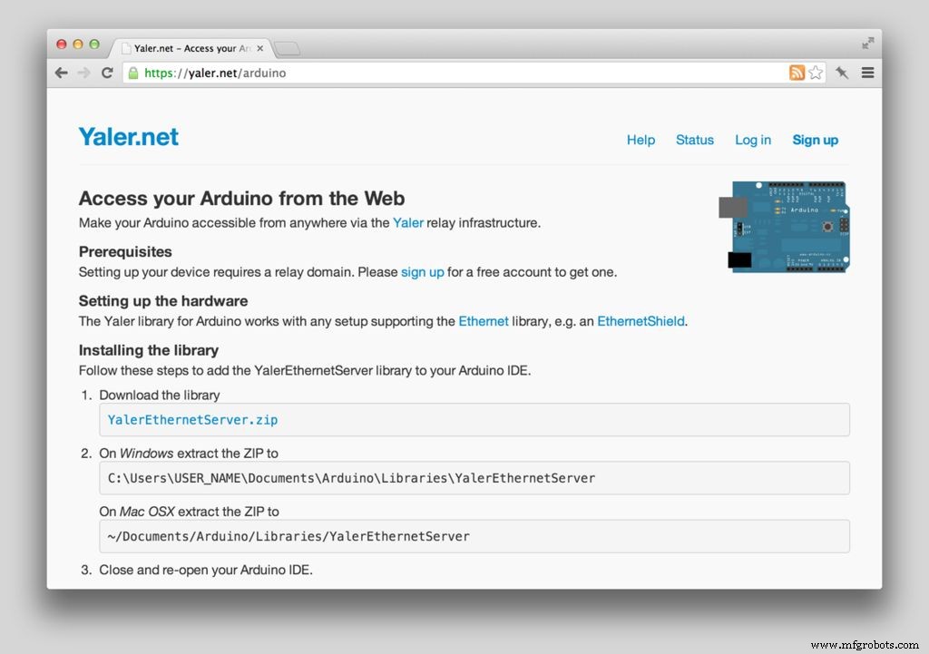Image resolution: width=929 pixels, height=654 pixels.
Task: Click Log in
Action: click(753, 140)
